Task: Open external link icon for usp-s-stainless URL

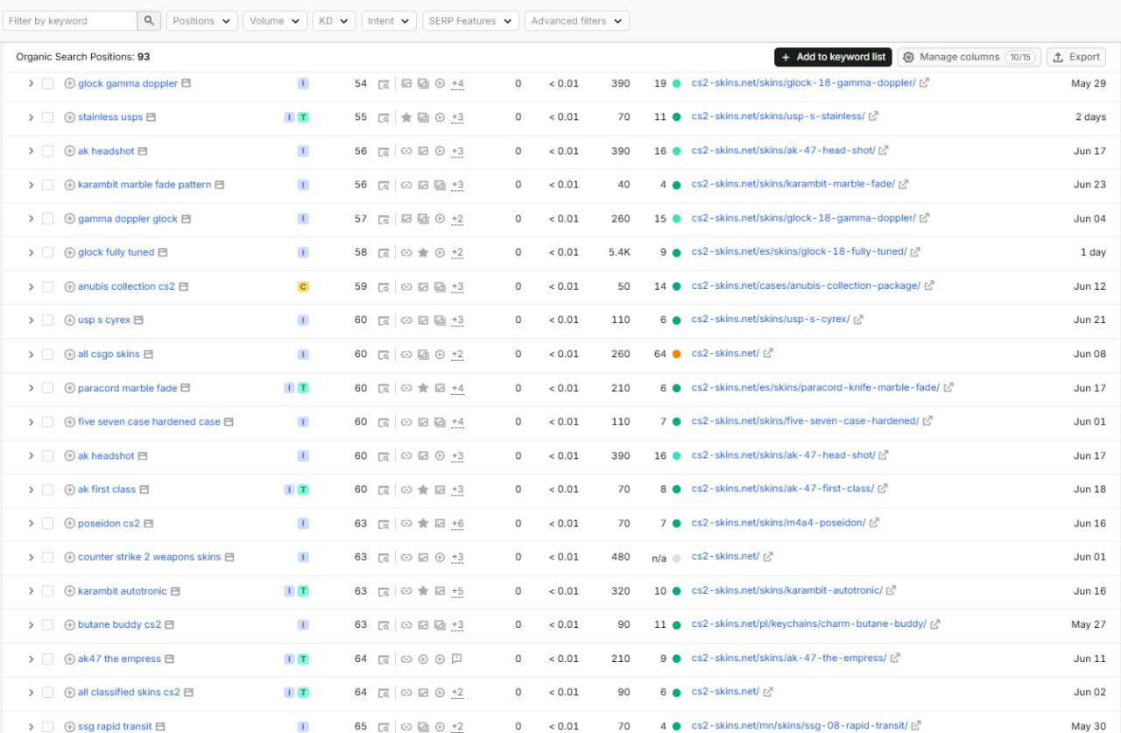Action: 873,116
